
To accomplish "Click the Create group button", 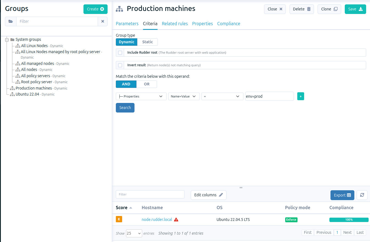I will coord(96,9).
